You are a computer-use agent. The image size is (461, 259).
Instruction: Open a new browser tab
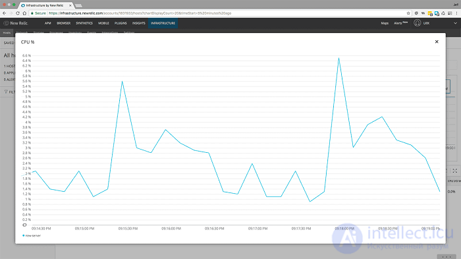coord(78,5)
